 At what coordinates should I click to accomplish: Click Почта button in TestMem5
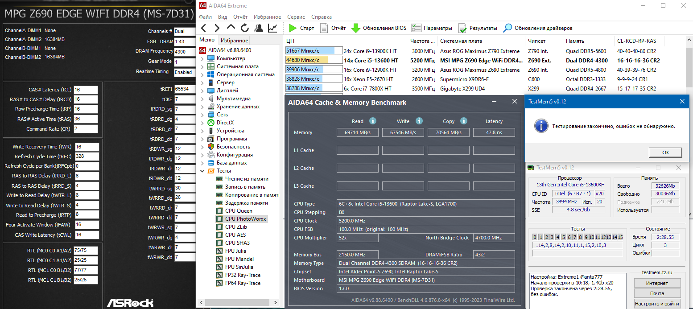[657, 293]
